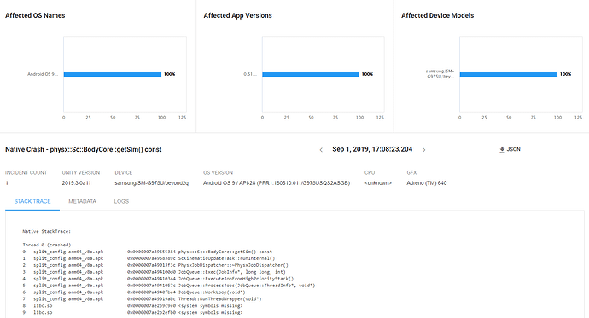Image resolution: width=589 pixels, height=318 pixels.
Task: Select the Affected OS Names heading
Action: pos(35,15)
